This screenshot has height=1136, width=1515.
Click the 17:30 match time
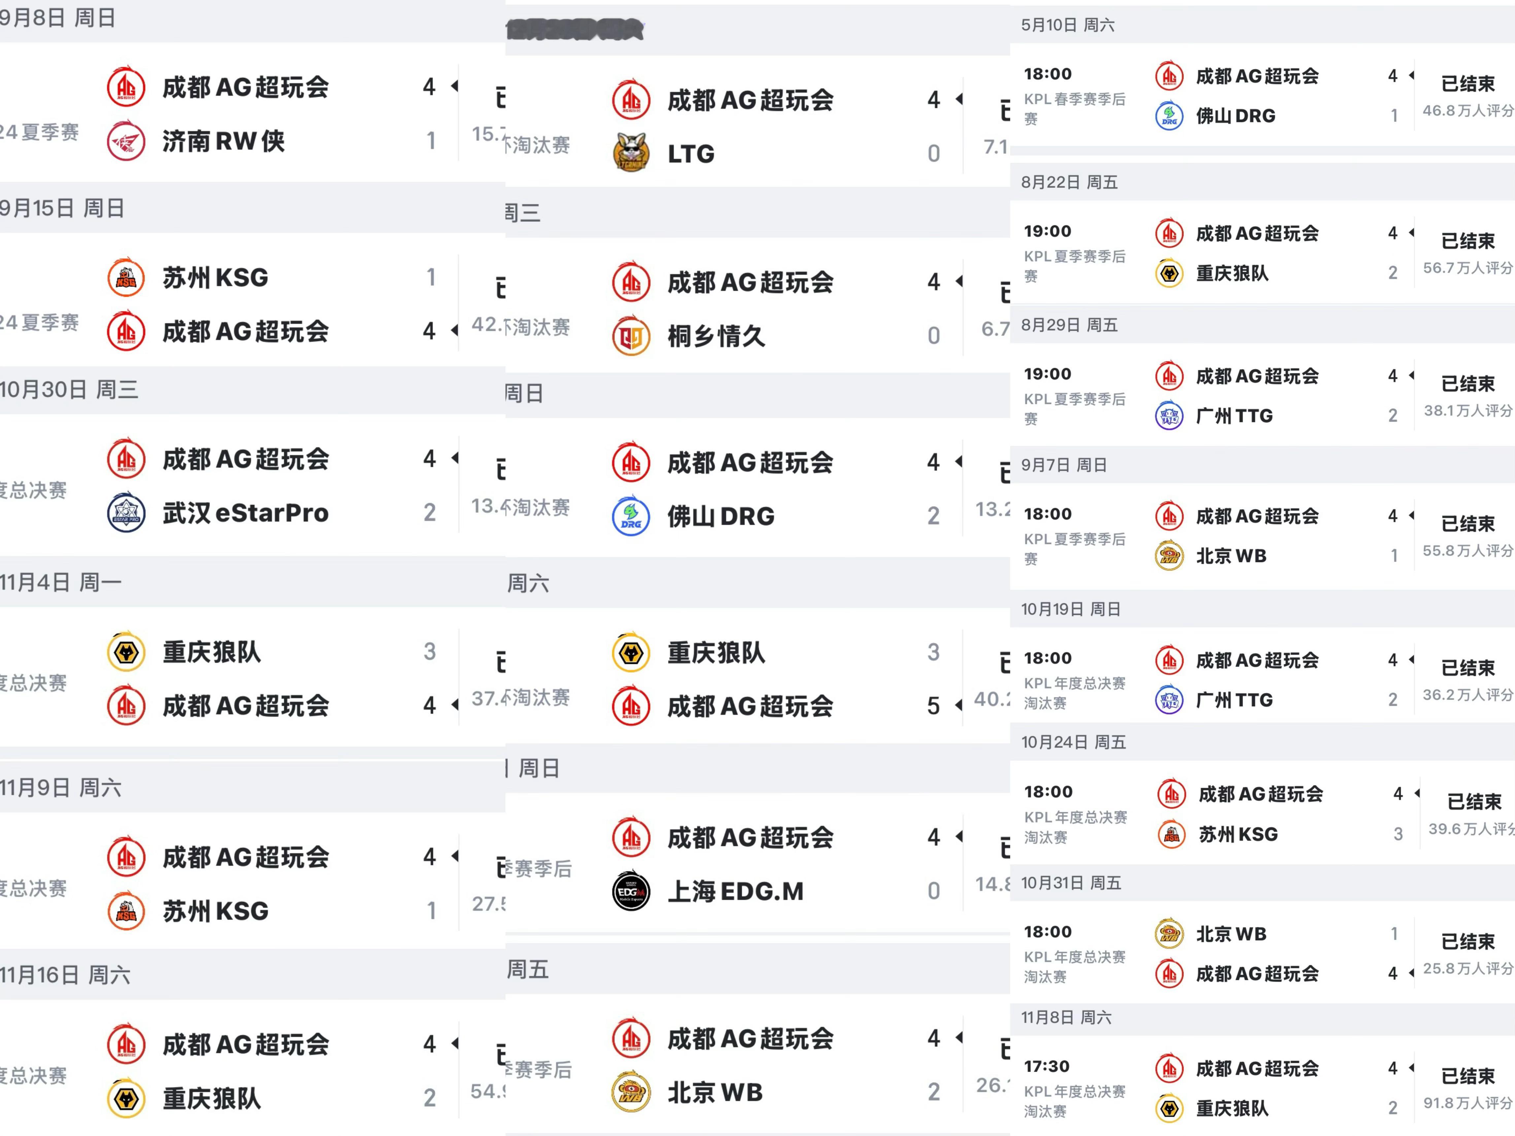click(x=1047, y=1066)
